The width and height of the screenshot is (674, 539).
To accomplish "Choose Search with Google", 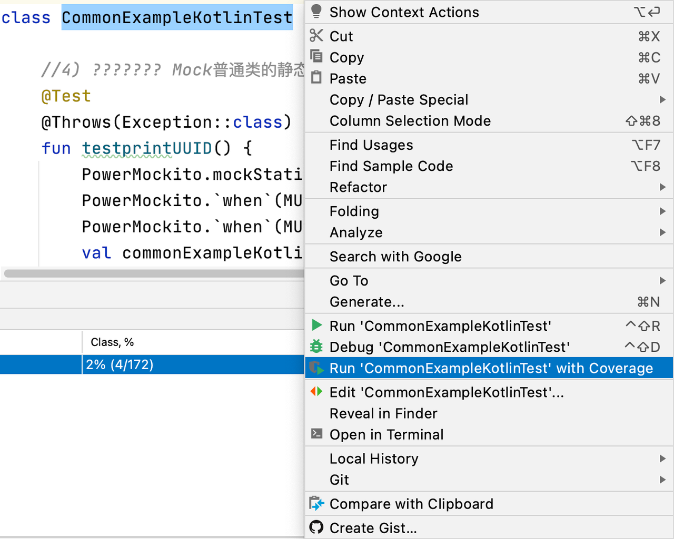I will [489, 256].
